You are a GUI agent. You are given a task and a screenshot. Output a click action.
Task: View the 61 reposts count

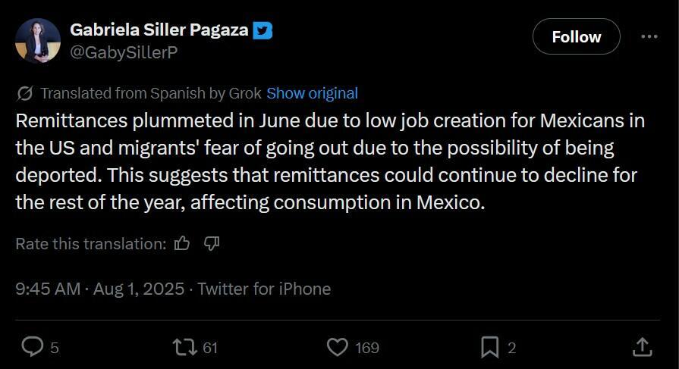[210, 348]
